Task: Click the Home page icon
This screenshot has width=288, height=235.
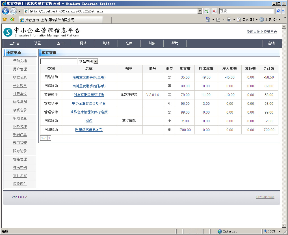Action: coord(208,19)
